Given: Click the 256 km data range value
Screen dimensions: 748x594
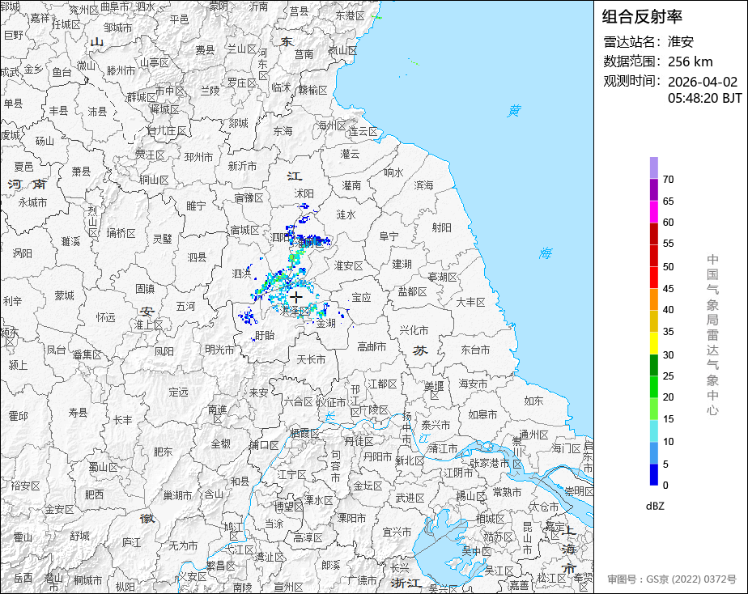Looking at the screenshot, I should (x=690, y=62).
